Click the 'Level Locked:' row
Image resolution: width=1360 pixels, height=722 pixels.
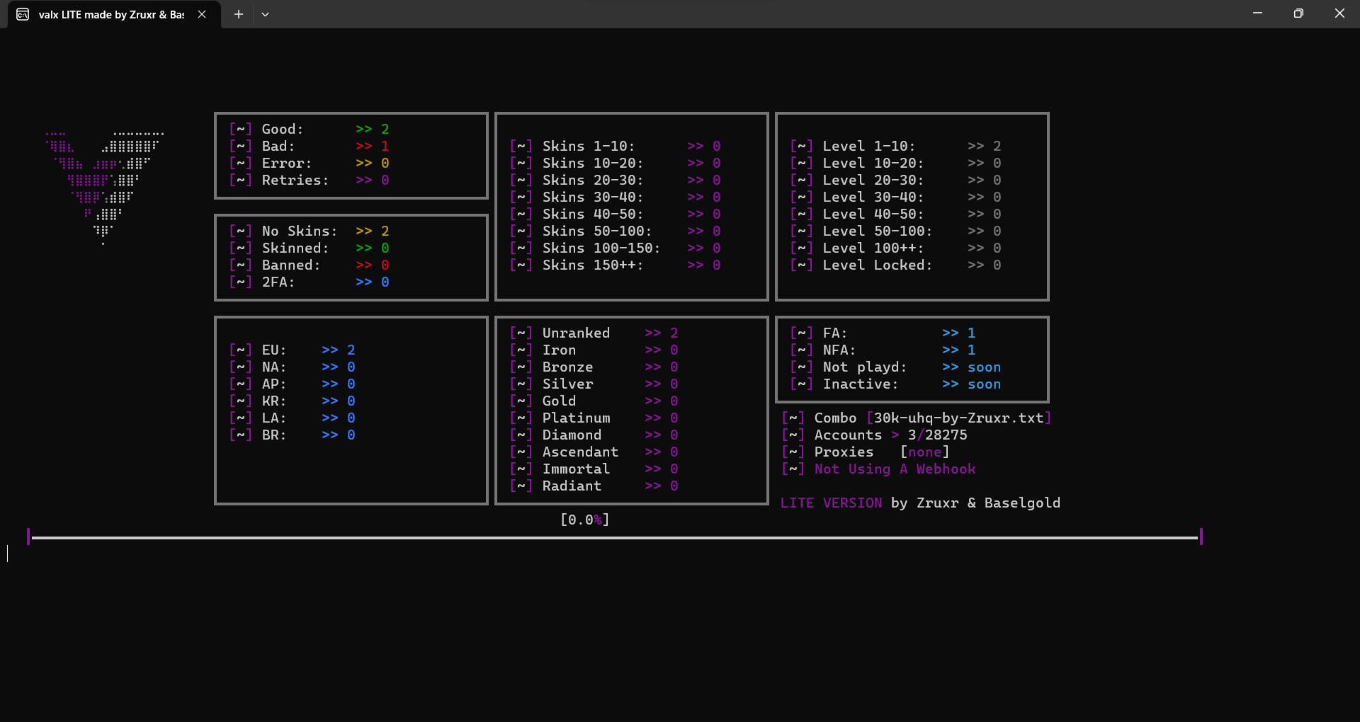895,265
